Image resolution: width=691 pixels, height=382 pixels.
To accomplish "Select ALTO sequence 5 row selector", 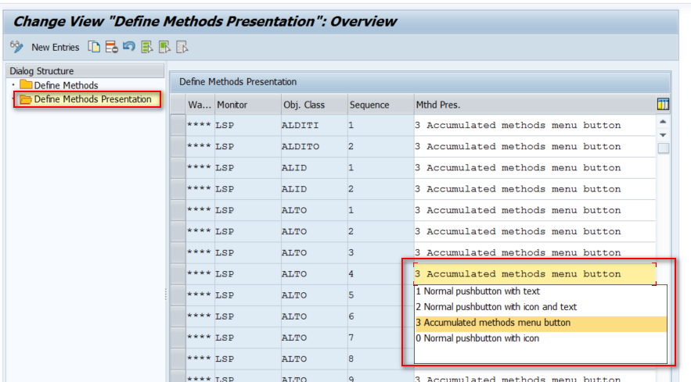I will (178, 295).
